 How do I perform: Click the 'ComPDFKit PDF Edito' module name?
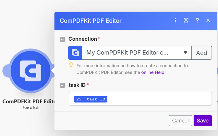[28, 101]
